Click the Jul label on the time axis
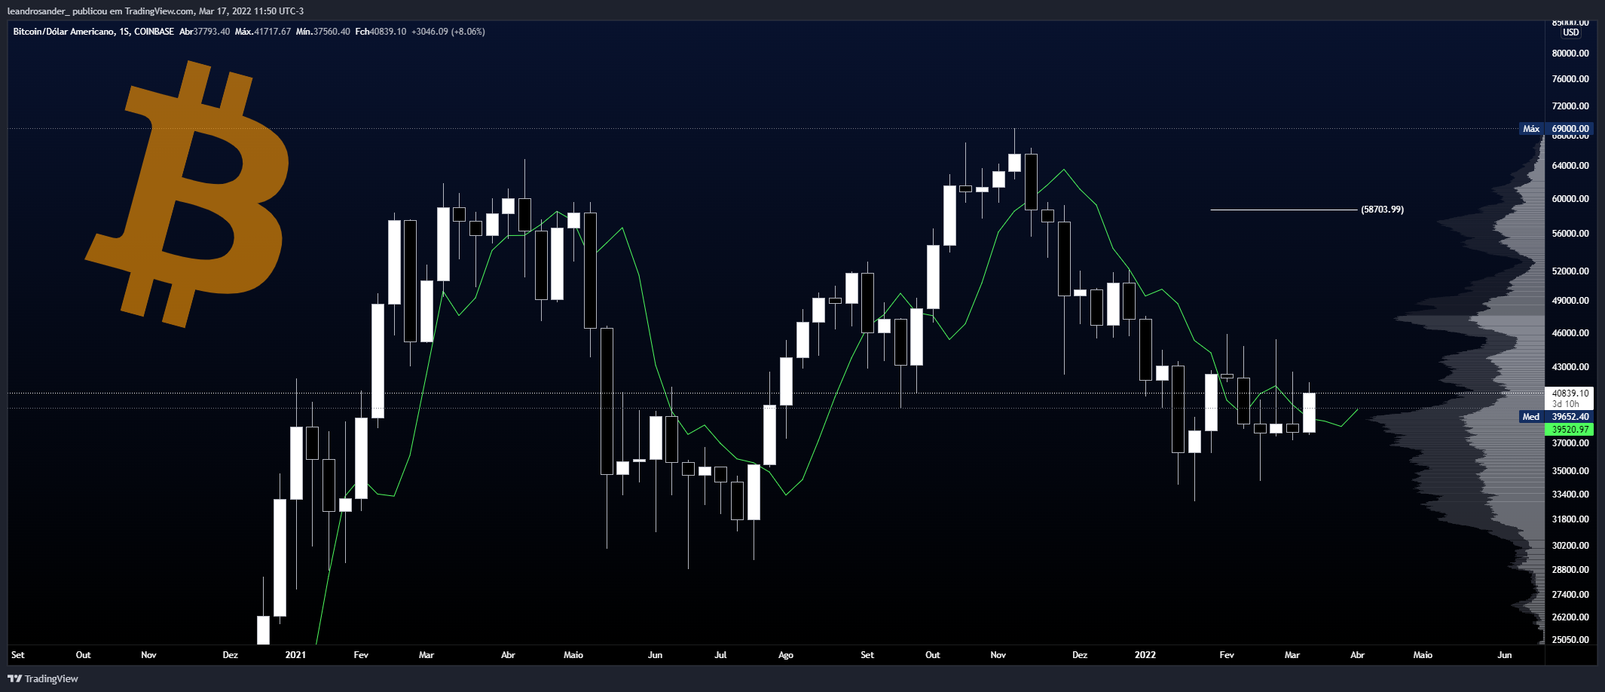Viewport: 1605px width, 692px height. click(x=720, y=655)
